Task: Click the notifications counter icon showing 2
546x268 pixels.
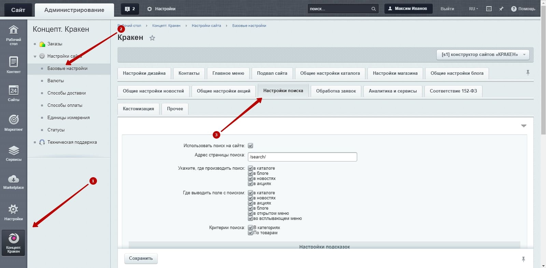Action: (130, 9)
